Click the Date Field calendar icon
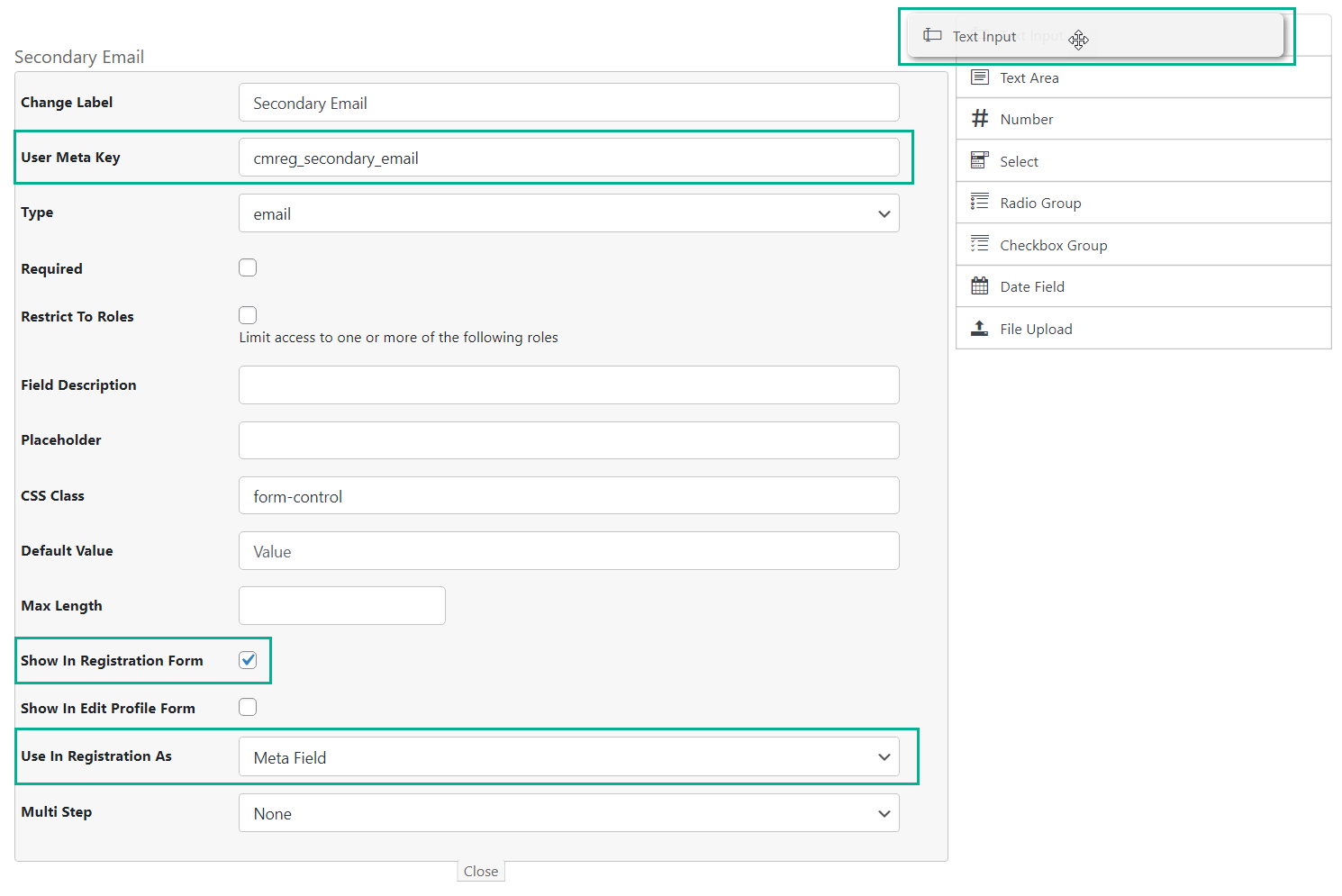1342x896 pixels. tap(980, 286)
